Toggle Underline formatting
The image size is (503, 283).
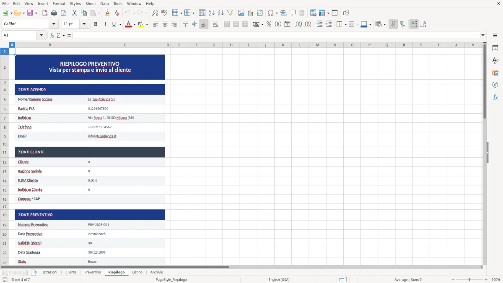pyautogui.click(x=114, y=24)
